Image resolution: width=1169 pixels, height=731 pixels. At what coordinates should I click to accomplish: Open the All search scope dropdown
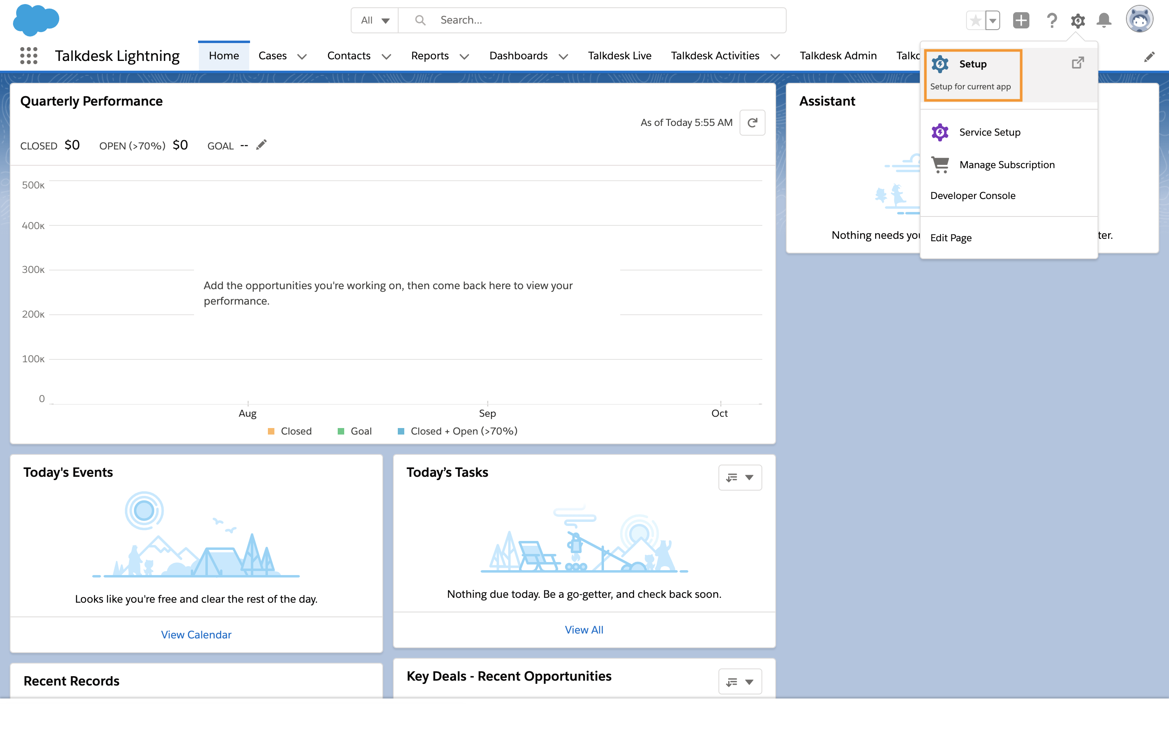point(375,20)
